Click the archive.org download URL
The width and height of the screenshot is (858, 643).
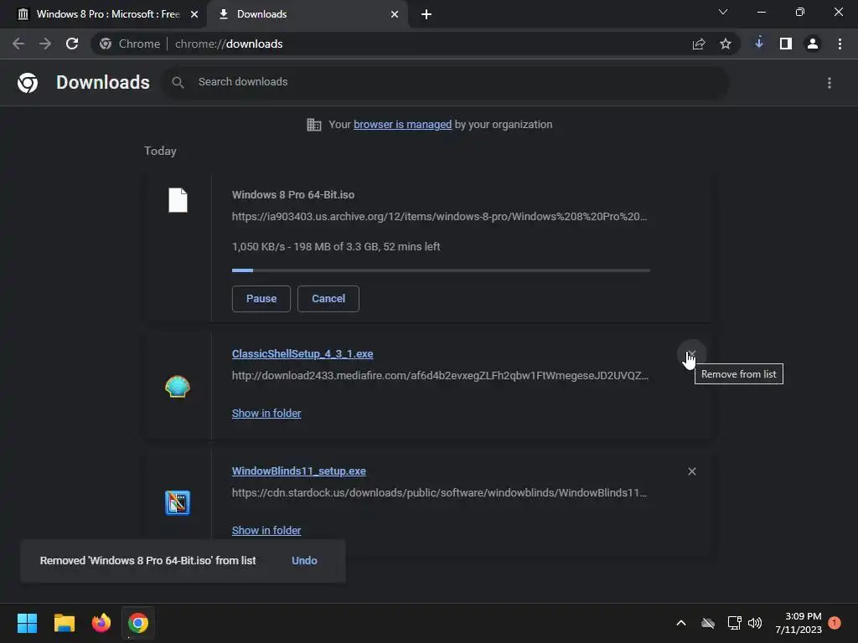[x=439, y=217]
